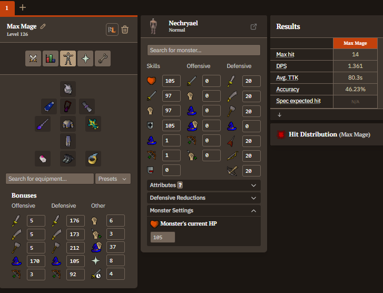383x293 pixels.
Task: Click the ring equipment slot
Action: [x=93, y=158]
